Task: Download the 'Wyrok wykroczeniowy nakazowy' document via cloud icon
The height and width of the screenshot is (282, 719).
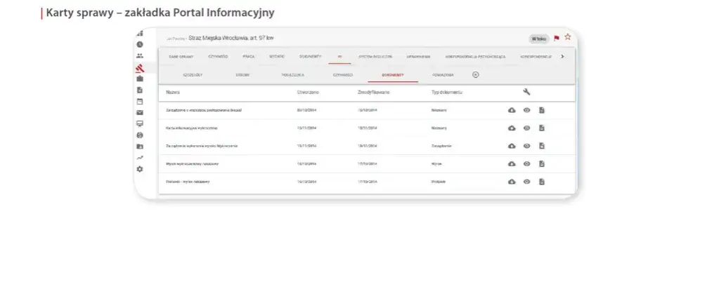Action: (x=512, y=164)
